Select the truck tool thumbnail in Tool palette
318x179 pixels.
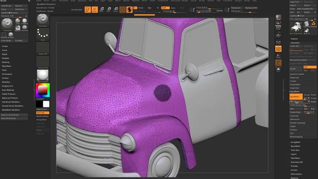(x=296, y=27)
